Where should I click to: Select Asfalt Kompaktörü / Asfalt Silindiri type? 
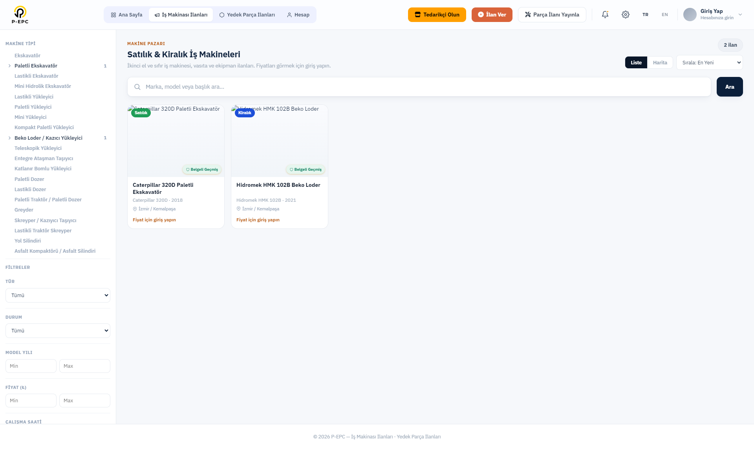pyautogui.click(x=55, y=251)
